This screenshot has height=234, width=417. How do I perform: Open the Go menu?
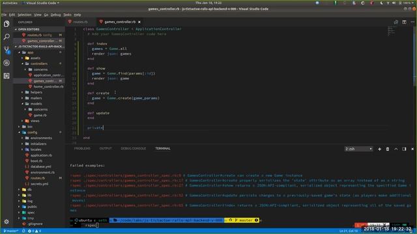46,15
